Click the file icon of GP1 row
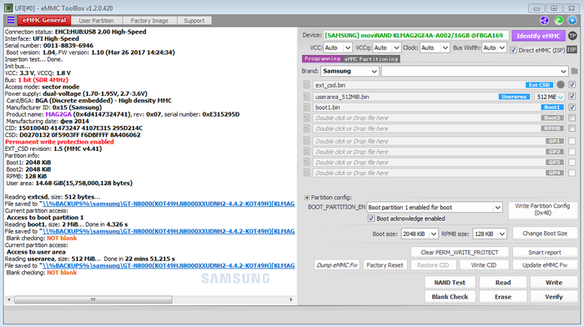 (x=307, y=141)
